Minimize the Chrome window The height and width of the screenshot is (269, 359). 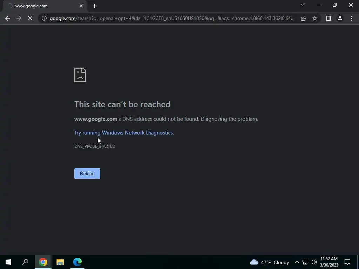click(x=318, y=5)
